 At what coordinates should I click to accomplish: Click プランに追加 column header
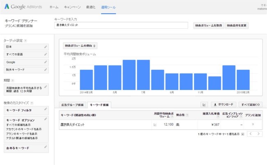coord(253,115)
